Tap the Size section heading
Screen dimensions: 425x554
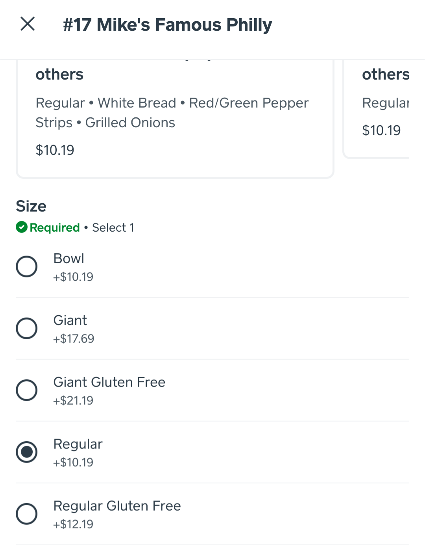pos(31,206)
